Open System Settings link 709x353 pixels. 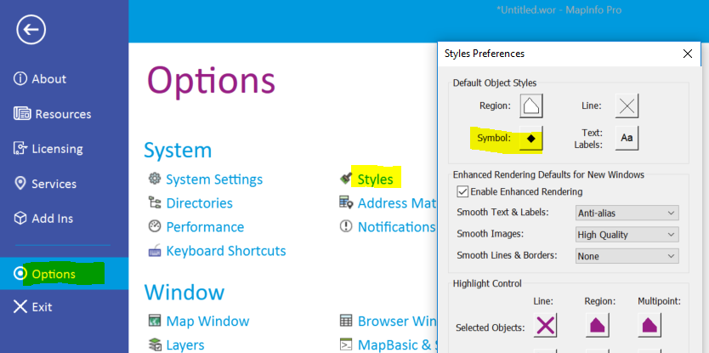point(213,179)
